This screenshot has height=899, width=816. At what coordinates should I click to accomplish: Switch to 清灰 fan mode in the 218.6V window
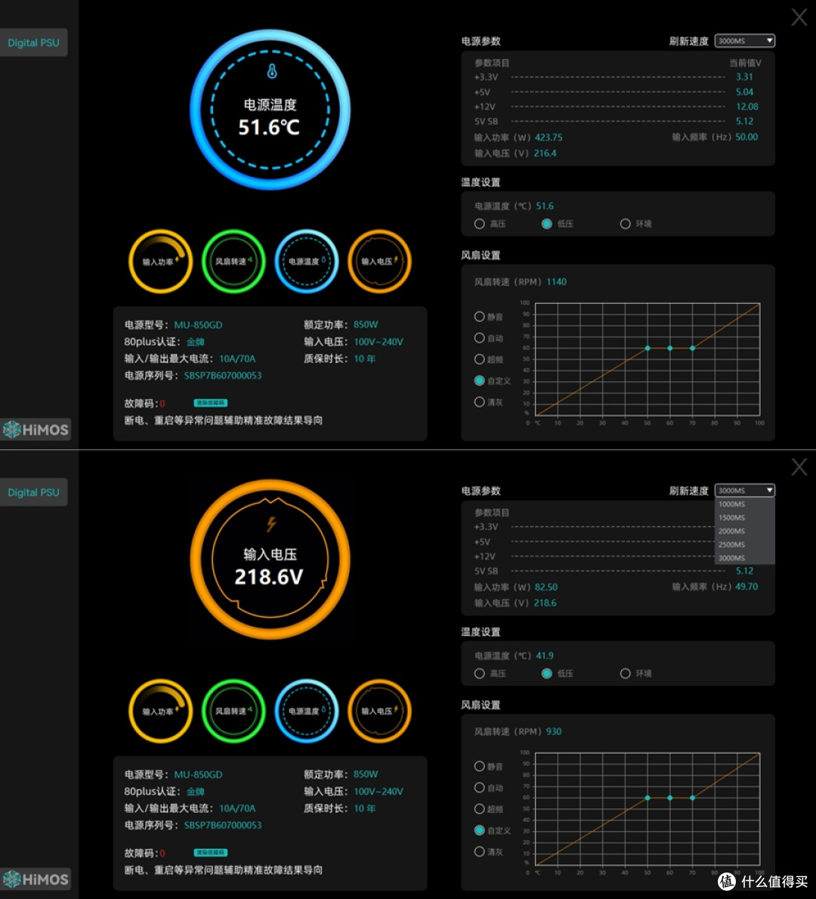pos(480,851)
